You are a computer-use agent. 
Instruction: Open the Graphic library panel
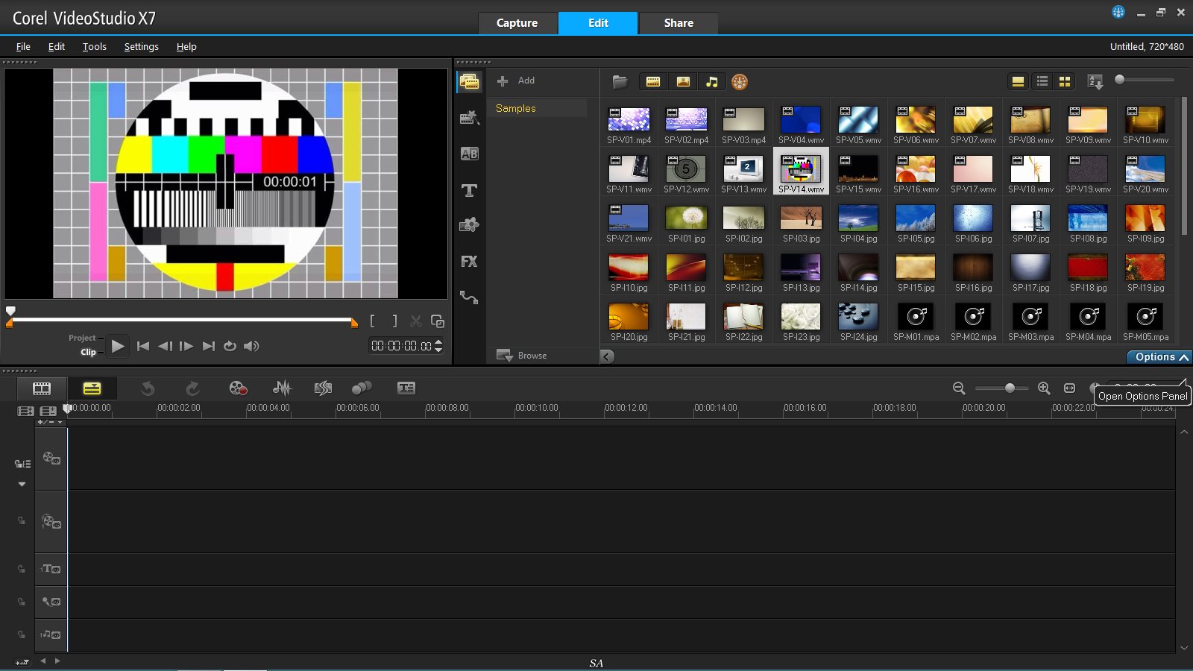point(470,225)
